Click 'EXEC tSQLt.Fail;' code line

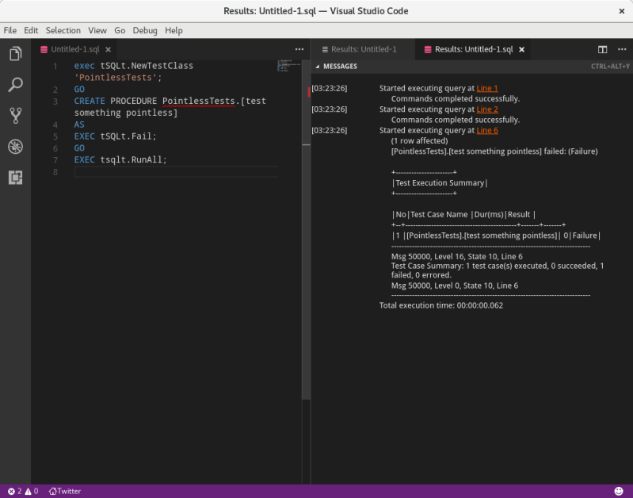pyautogui.click(x=115, y=136)
